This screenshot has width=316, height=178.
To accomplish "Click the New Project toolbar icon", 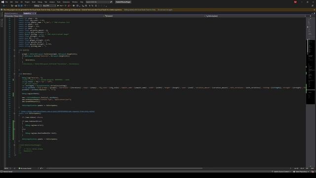I will tap(12, 5).
